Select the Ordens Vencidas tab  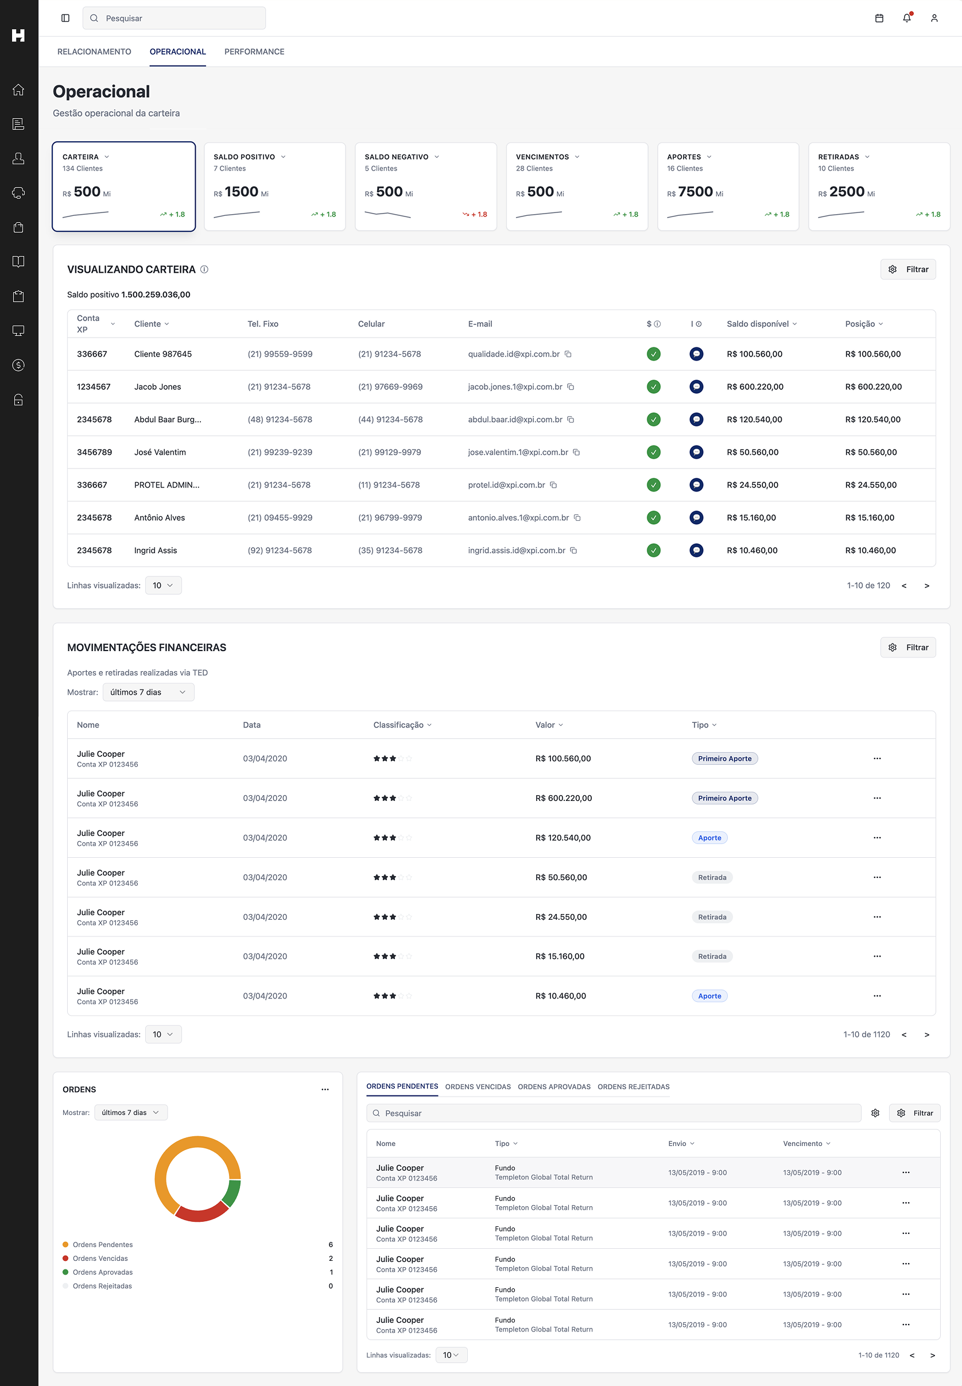point(478,1087)
